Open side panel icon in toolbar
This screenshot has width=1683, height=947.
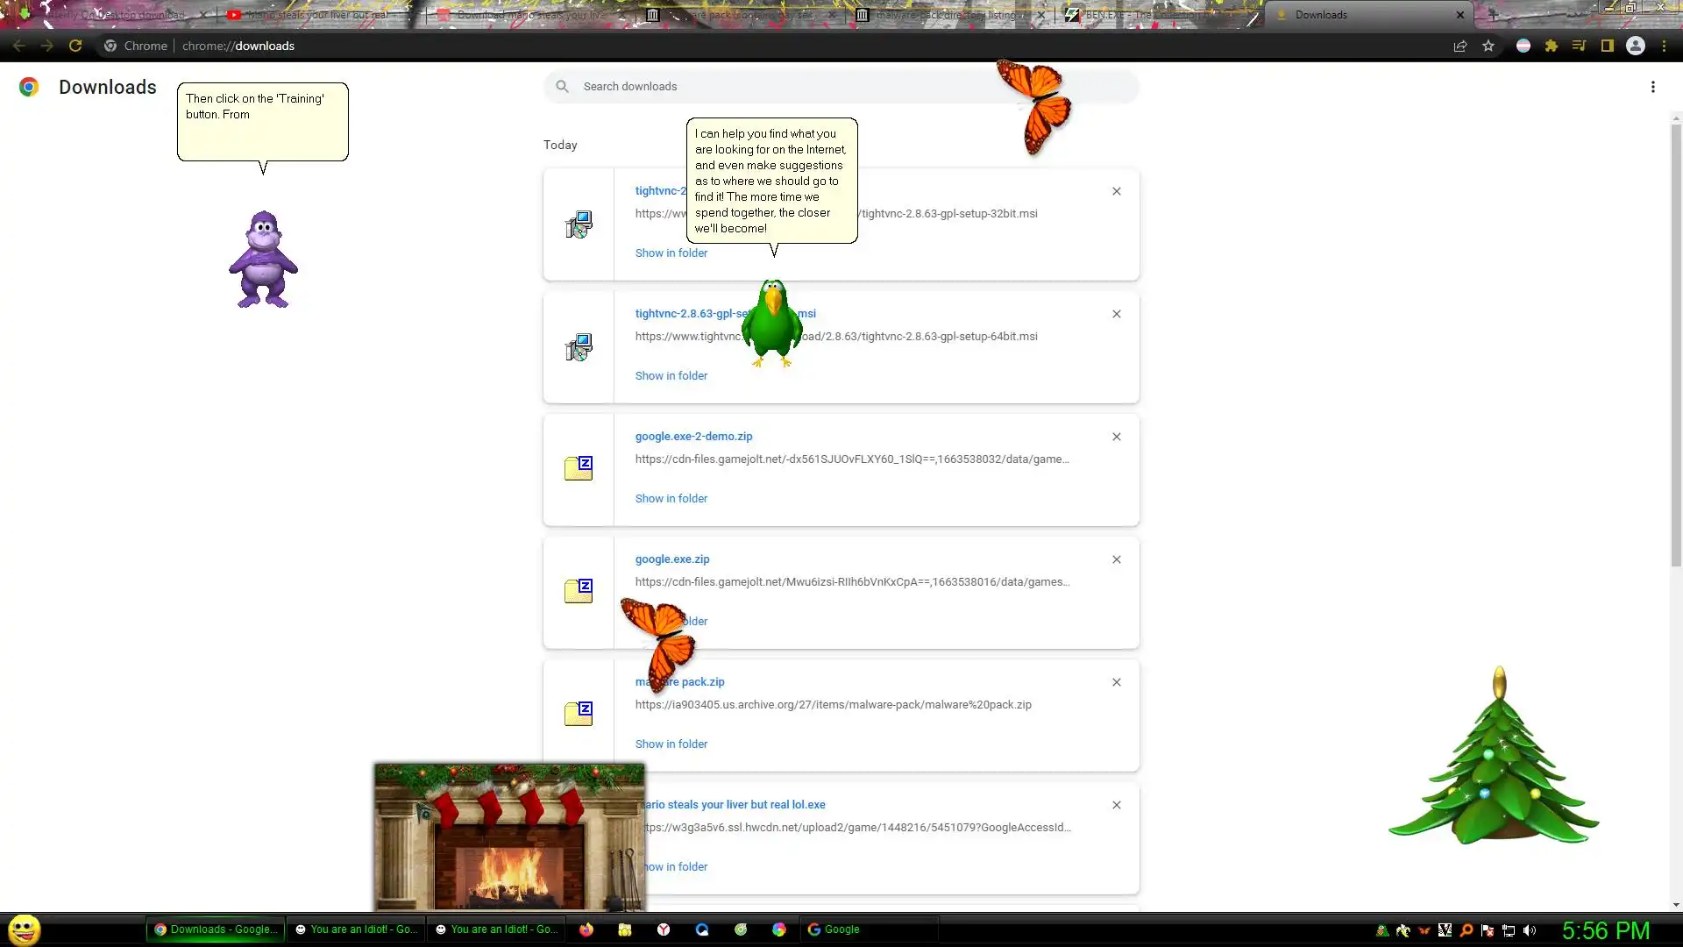point(1608,46)
